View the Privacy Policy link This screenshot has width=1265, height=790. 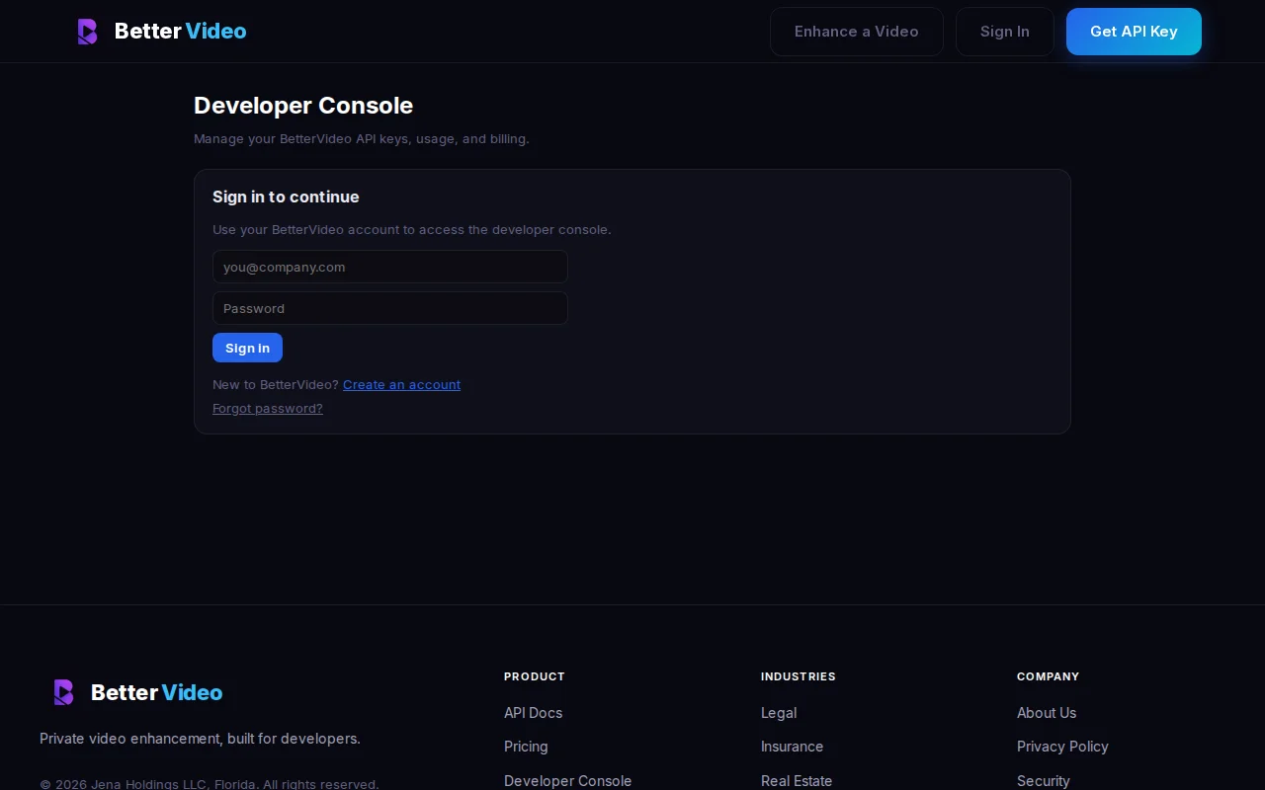1062,747
